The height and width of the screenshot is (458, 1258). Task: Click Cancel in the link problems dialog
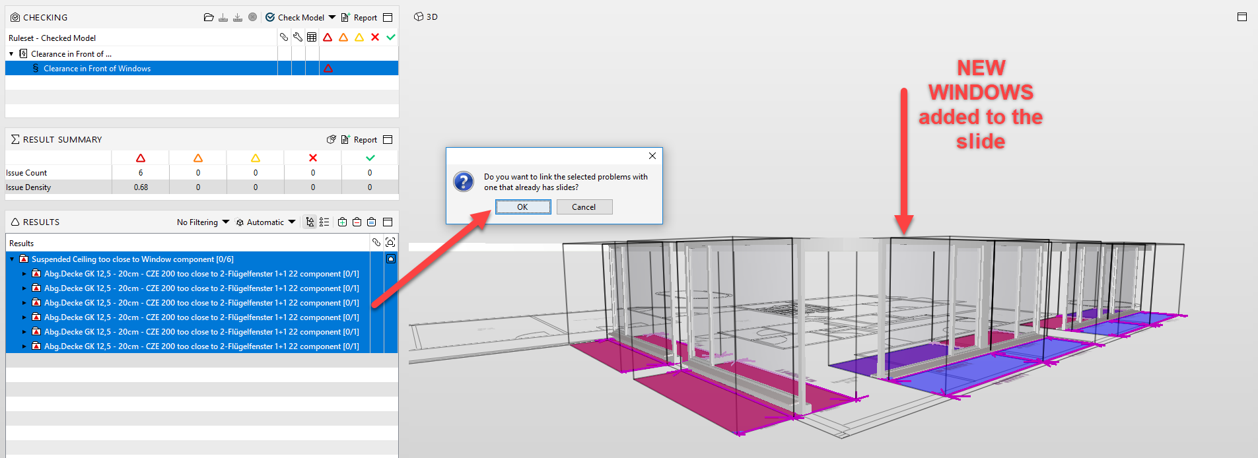click(x=584, y=207)
